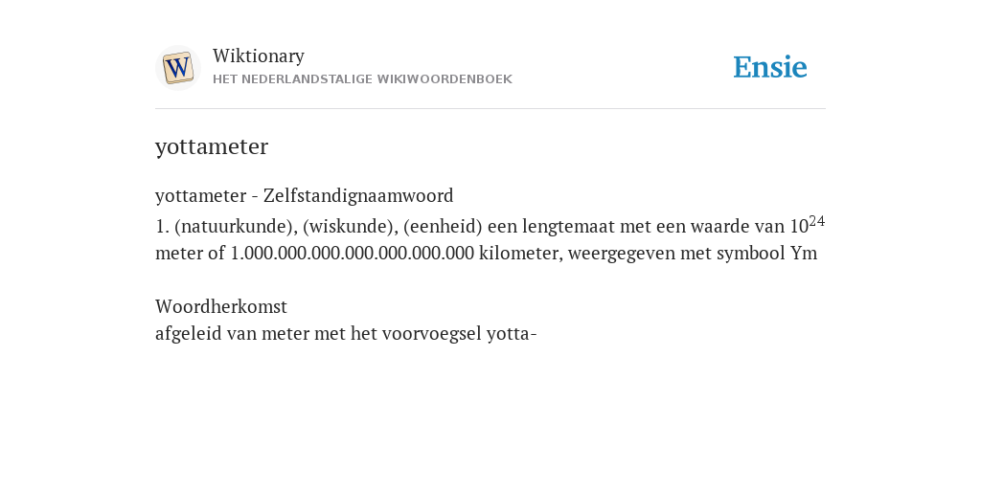Click the number 1.000.000.000.000.000.000.000

(x=353, y=254)
